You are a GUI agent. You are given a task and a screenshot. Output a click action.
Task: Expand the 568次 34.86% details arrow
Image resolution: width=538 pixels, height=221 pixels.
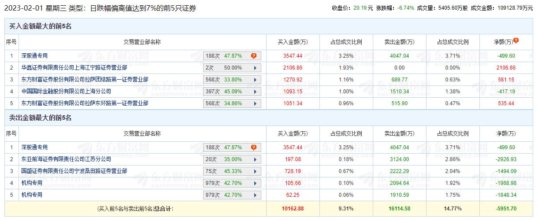pos(255,103)
